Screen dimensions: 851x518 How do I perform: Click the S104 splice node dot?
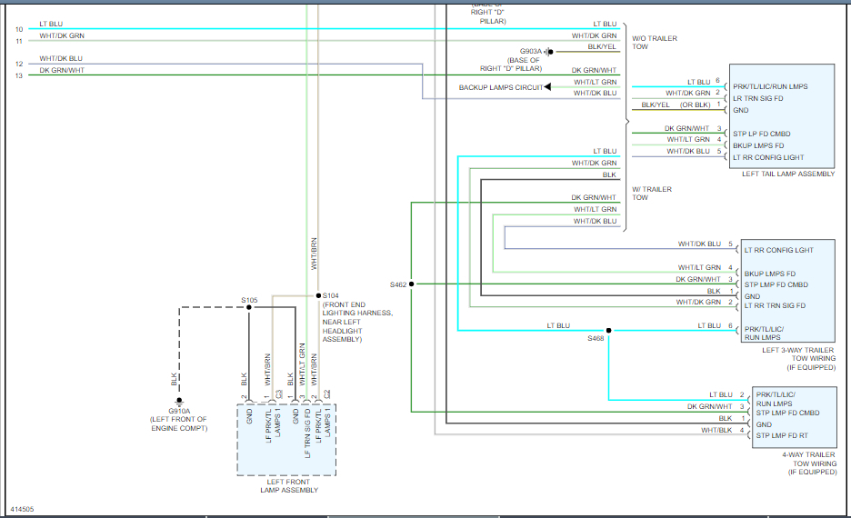(x=317, y=295)
